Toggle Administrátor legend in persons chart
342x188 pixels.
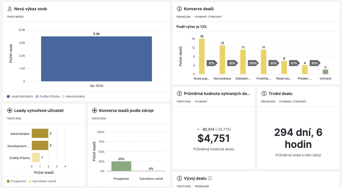(73, 96)
